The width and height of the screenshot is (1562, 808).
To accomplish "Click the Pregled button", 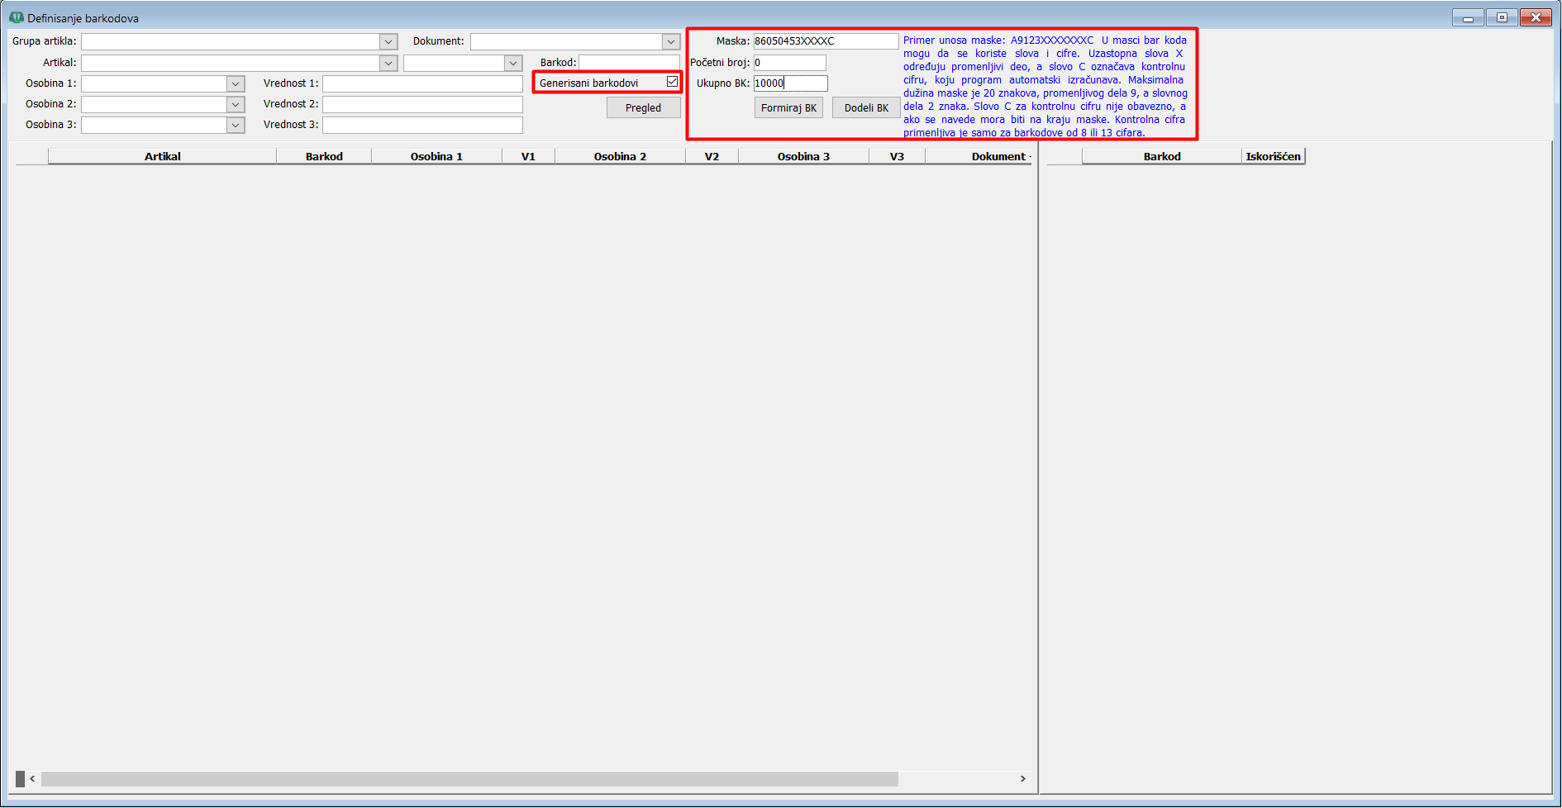I will (x=643, y=107).
